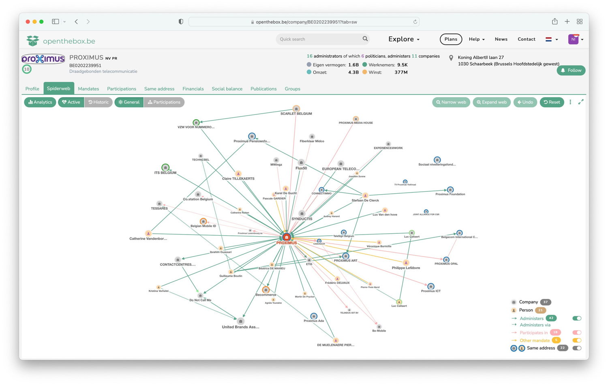Viewport: 608px width, 385px height.
Task: Toggle Other mandate links switch
Action: [x=577, y=340]
